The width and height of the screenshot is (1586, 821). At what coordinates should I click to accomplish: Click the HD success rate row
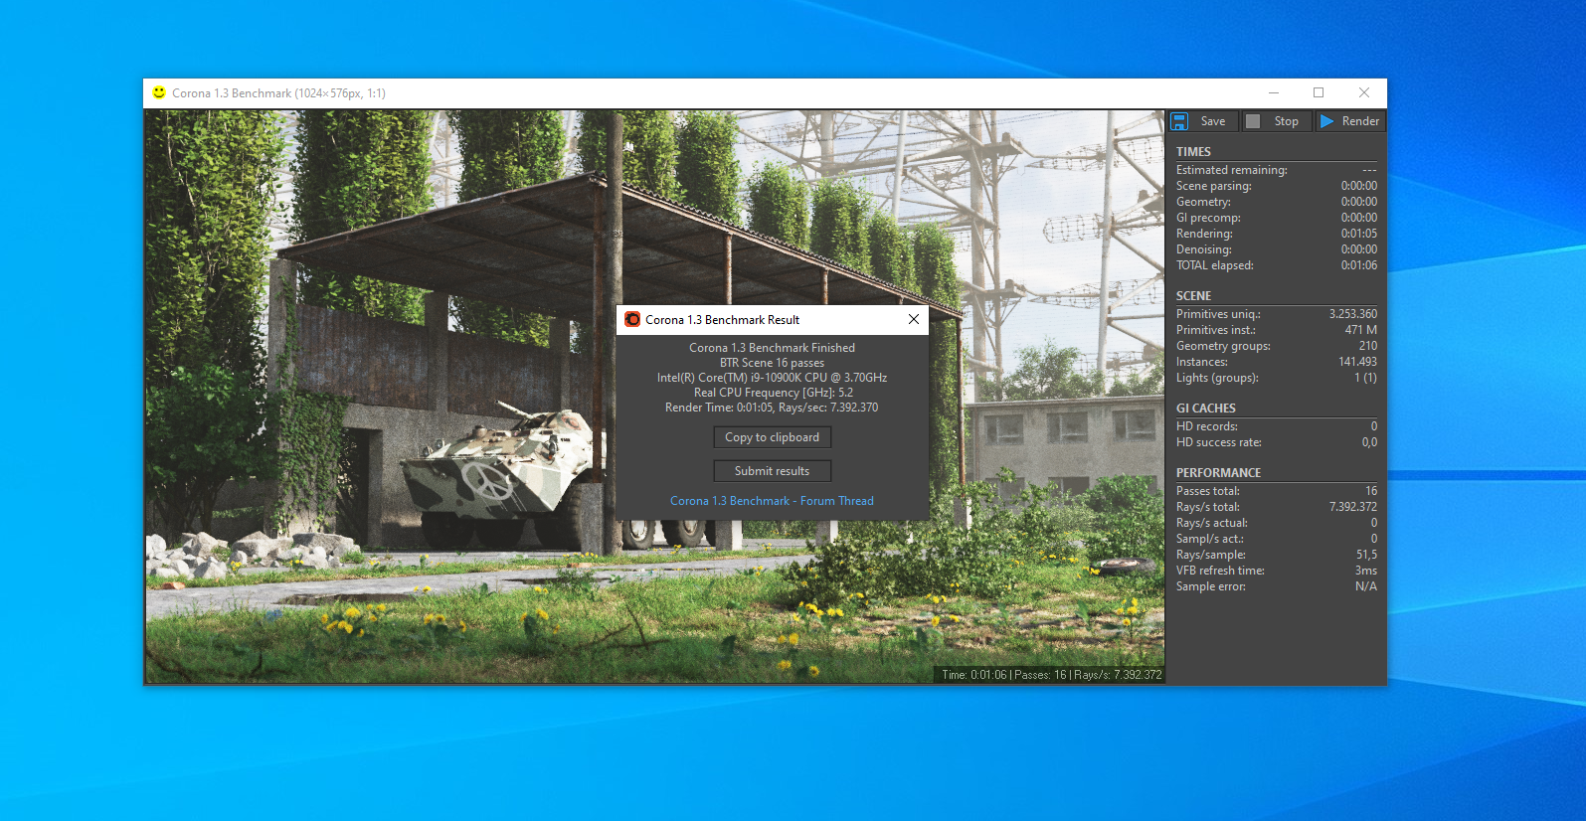pos(1277,442)
